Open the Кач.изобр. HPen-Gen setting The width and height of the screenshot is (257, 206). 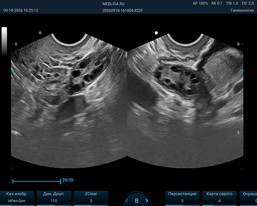(x=17, y=198)
